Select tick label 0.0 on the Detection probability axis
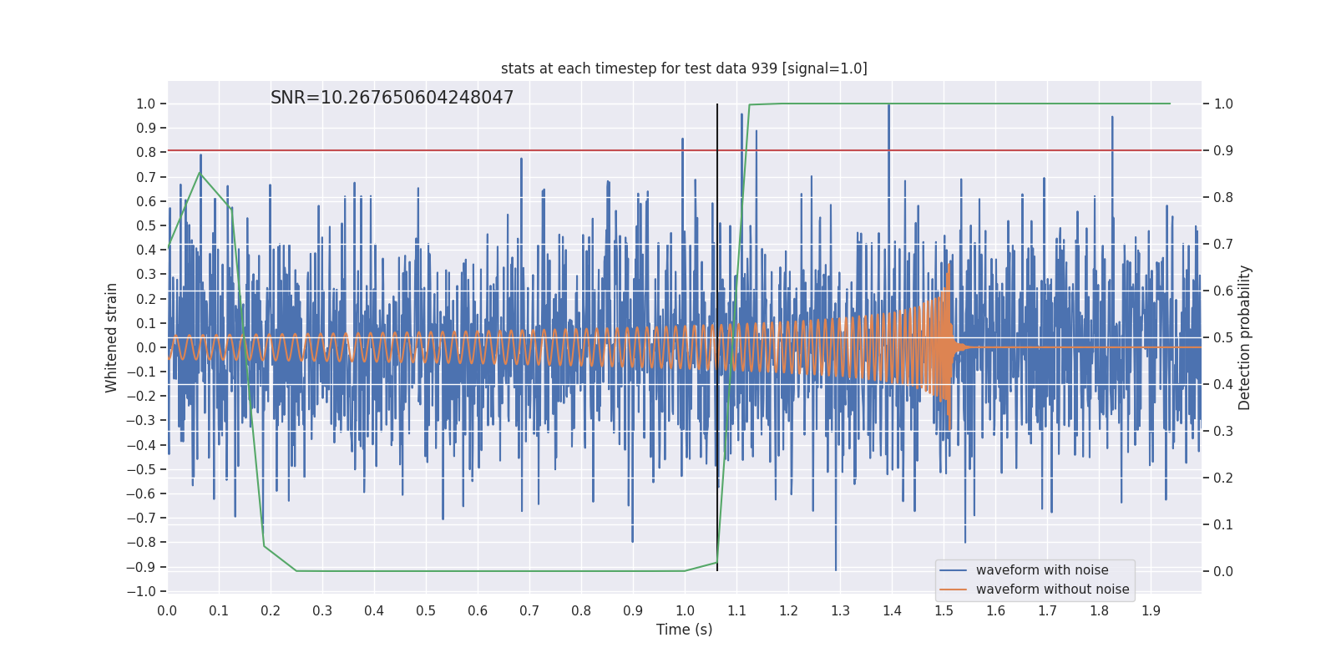 (x=1223, y=572)
